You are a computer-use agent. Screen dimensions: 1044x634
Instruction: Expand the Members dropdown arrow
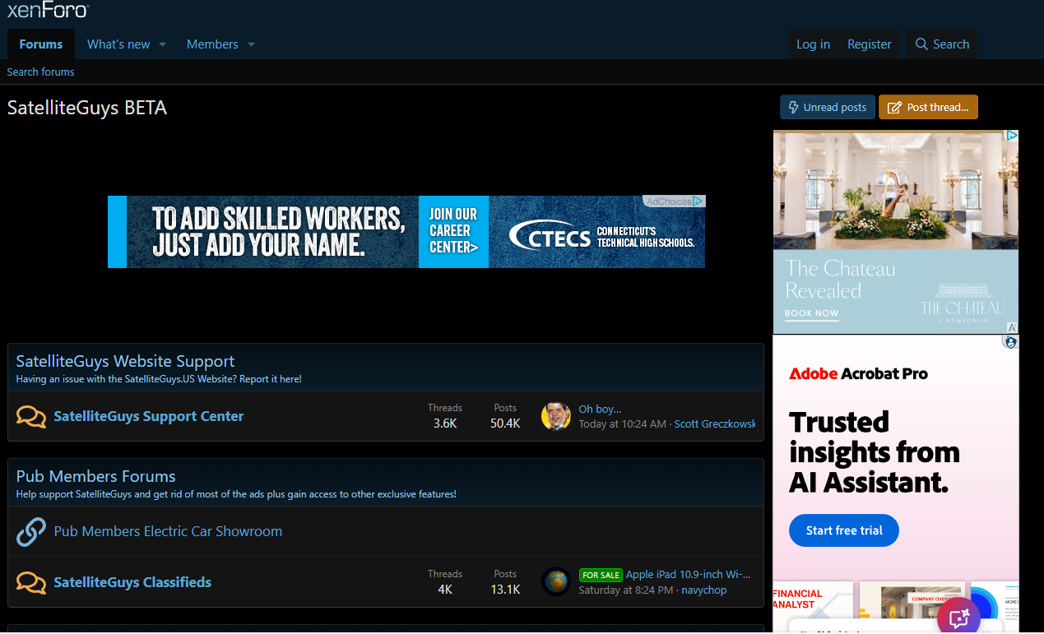click(x=251, y=44)
